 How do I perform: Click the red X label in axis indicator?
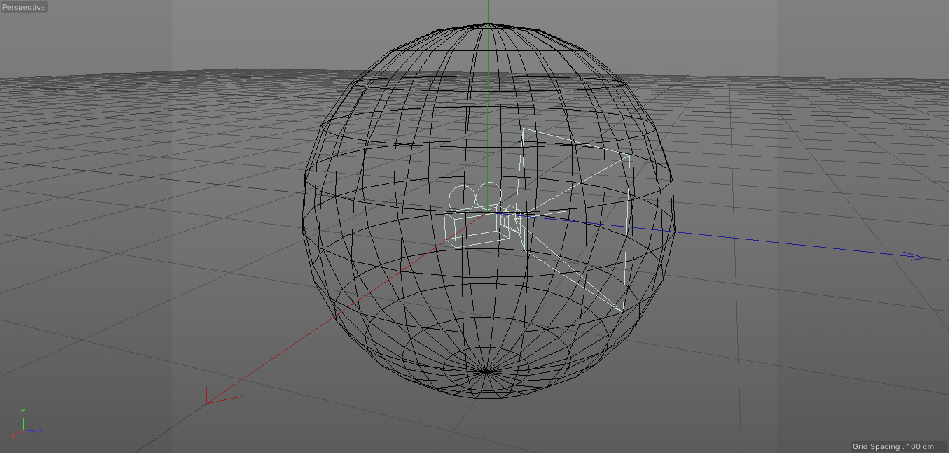tap(13, 437)
